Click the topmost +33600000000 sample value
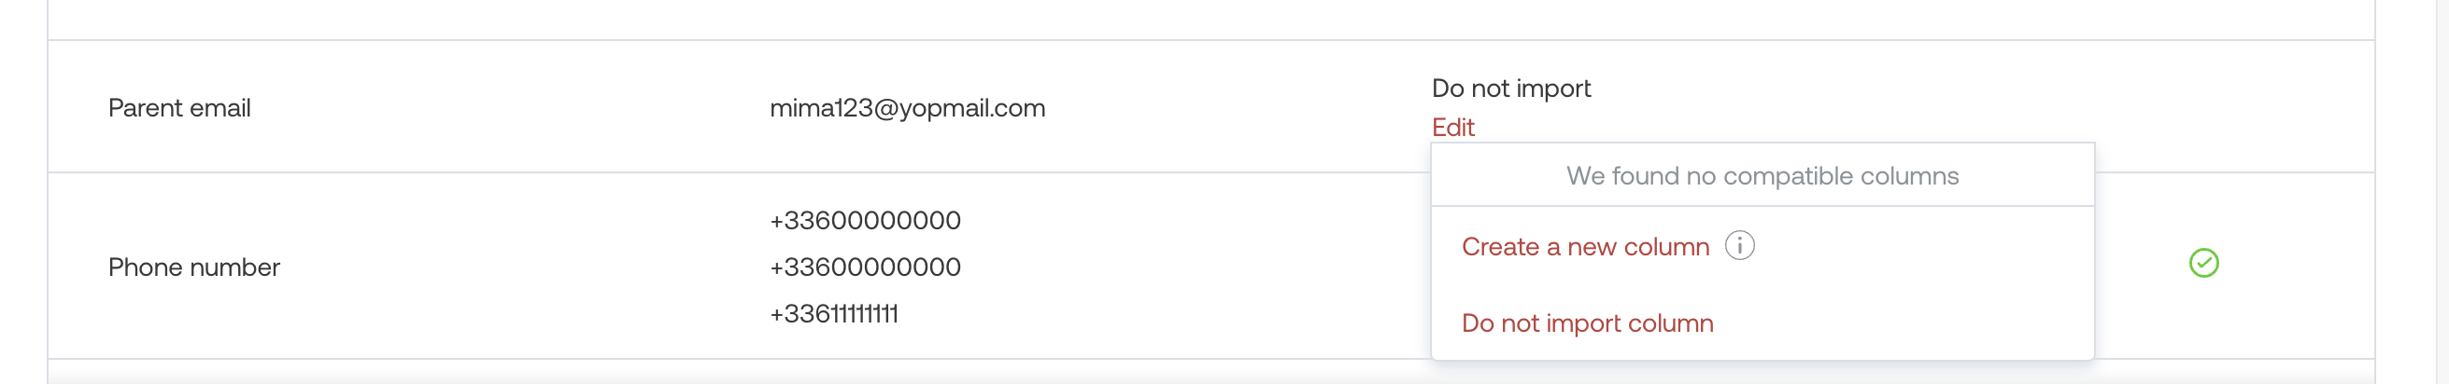The height and width of the screenshot is (384, 2449). tap(864, 220)
